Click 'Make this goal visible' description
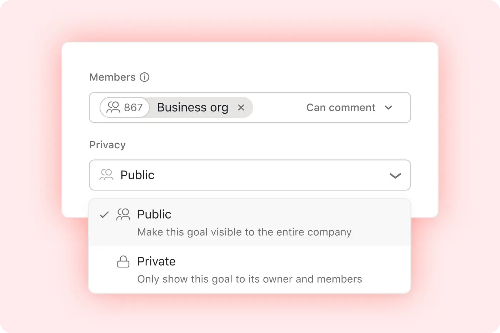The height and width of the screenshot is (333, 500). (x=244, y=232)
